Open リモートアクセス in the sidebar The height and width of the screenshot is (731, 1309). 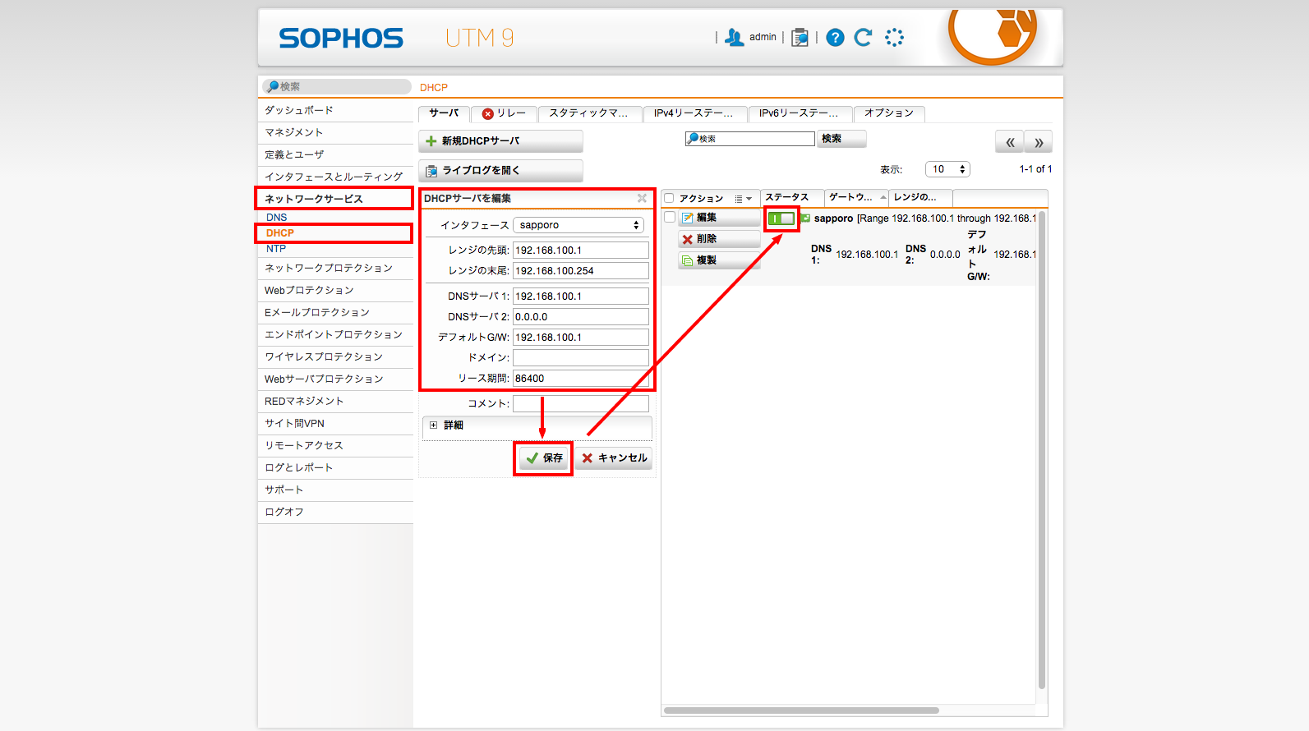click(335, 445)
